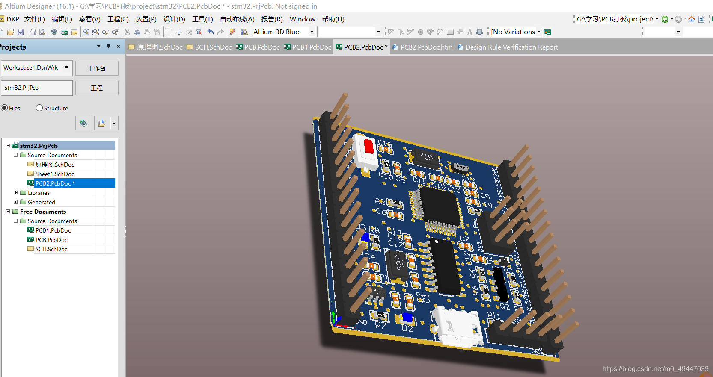Screen dimensions: 713x377
Task: Open Projects panel options dropdown arrow
Action: click(98, 47)
